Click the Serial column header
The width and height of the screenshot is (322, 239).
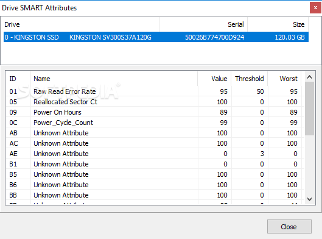coord(203,24)
